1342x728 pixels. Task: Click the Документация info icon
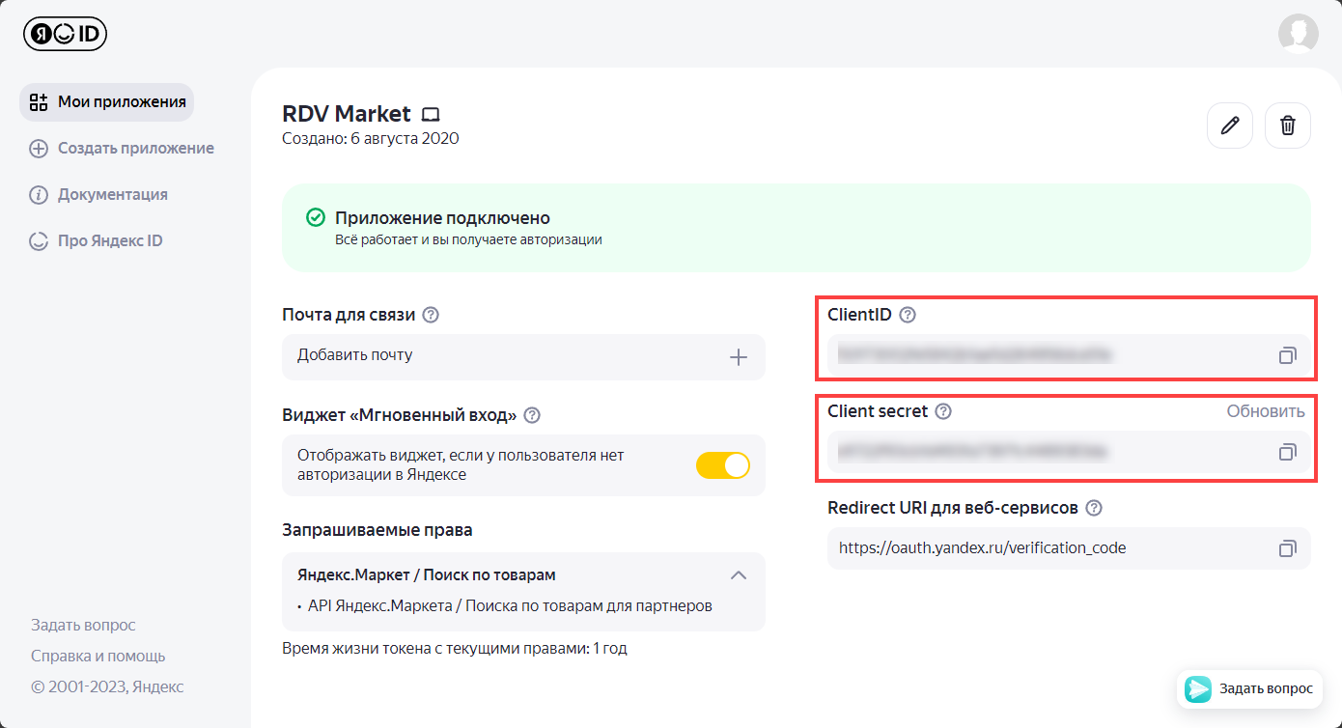[39, 195]
